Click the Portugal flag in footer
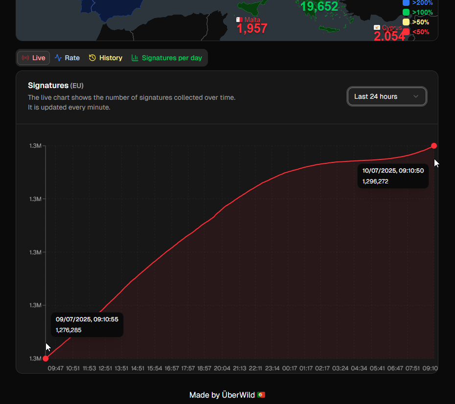 (x=261, y=395)
